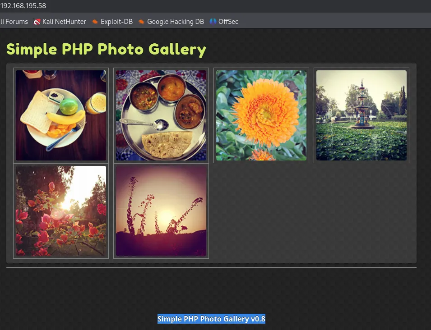Click the OffSec bookmark favicon
Screen dimensions: 431x330
(213, 22)
